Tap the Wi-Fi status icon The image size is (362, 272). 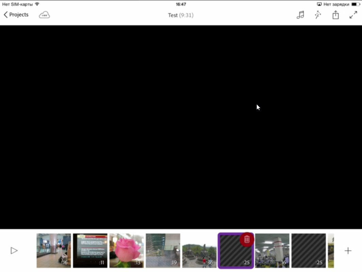(37, 4)
